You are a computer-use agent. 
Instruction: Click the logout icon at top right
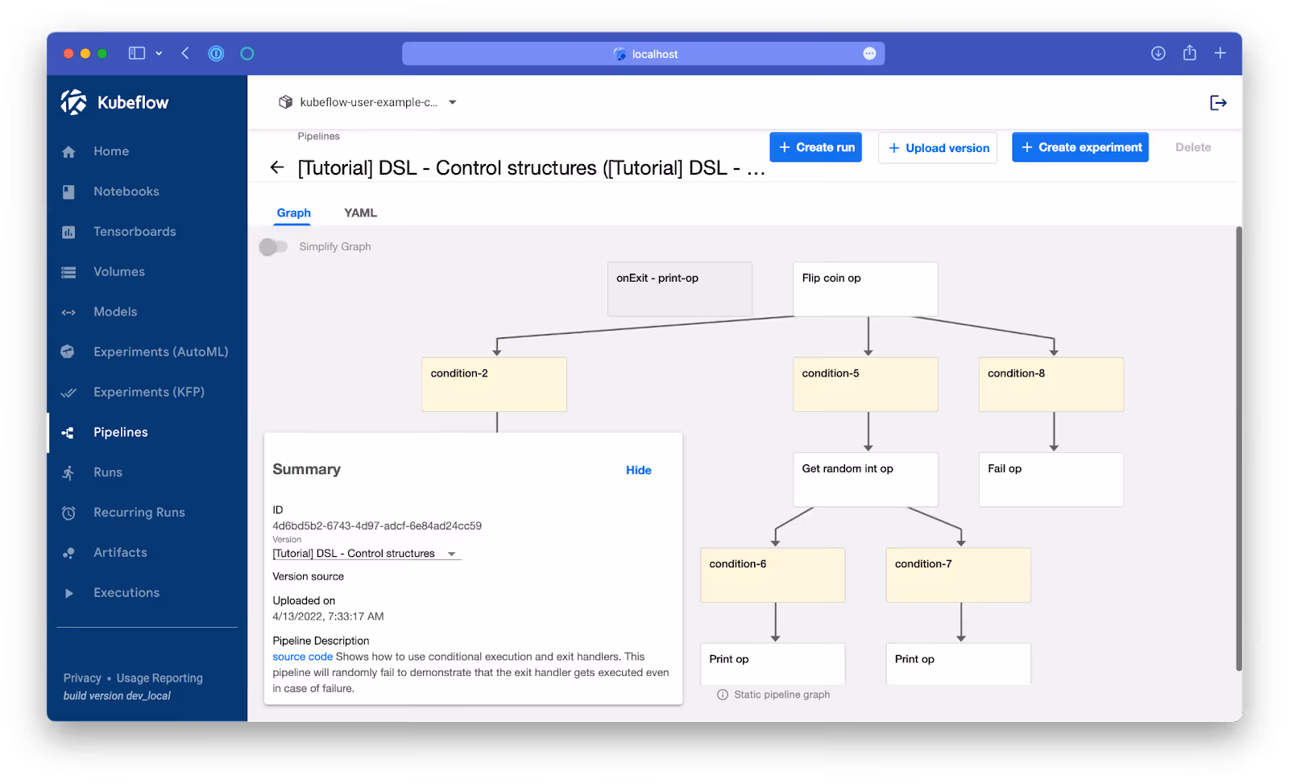coord(1218,102)
